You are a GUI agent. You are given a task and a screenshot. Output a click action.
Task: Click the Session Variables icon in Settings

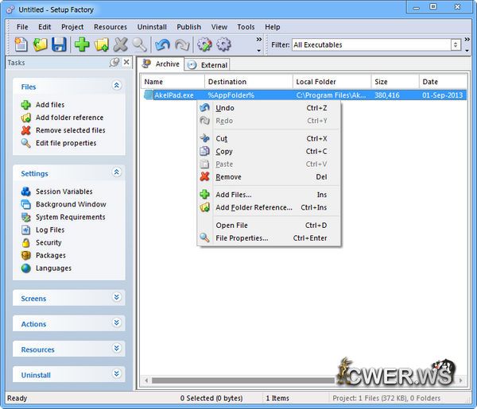[26, 191]
